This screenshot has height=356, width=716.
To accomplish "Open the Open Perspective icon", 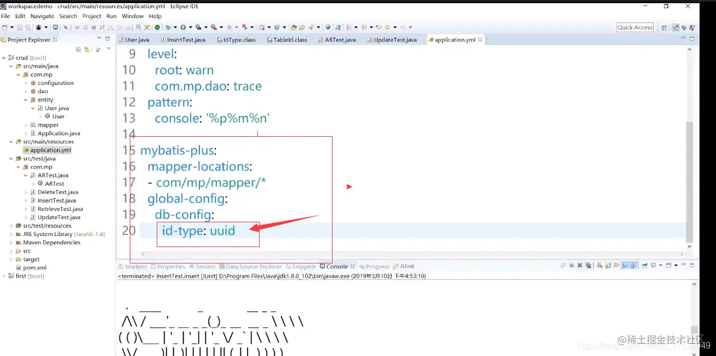I will click(x=664, y=27).
